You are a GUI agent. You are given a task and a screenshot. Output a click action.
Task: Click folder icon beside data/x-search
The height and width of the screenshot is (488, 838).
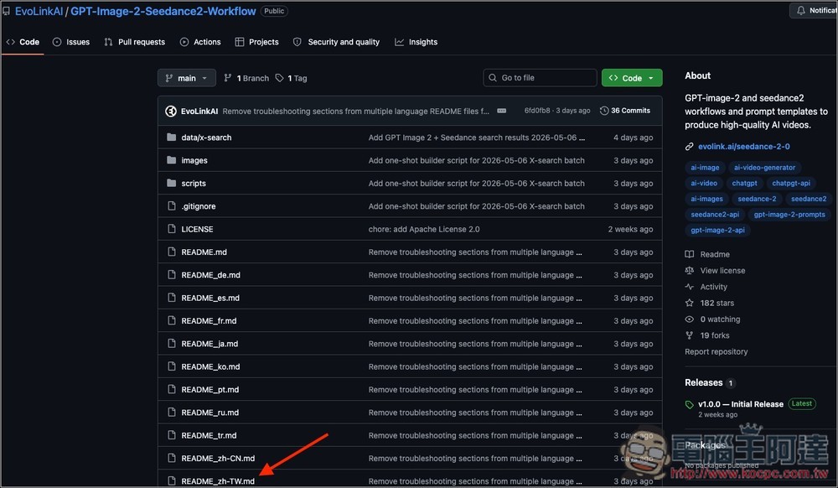pos(172,138)
